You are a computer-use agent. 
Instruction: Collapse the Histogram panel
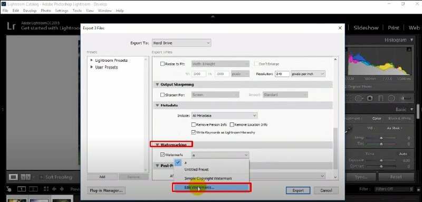(x=412, y=40)
